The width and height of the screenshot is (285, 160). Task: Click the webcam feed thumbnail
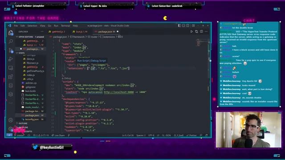(x=248, y=130)
